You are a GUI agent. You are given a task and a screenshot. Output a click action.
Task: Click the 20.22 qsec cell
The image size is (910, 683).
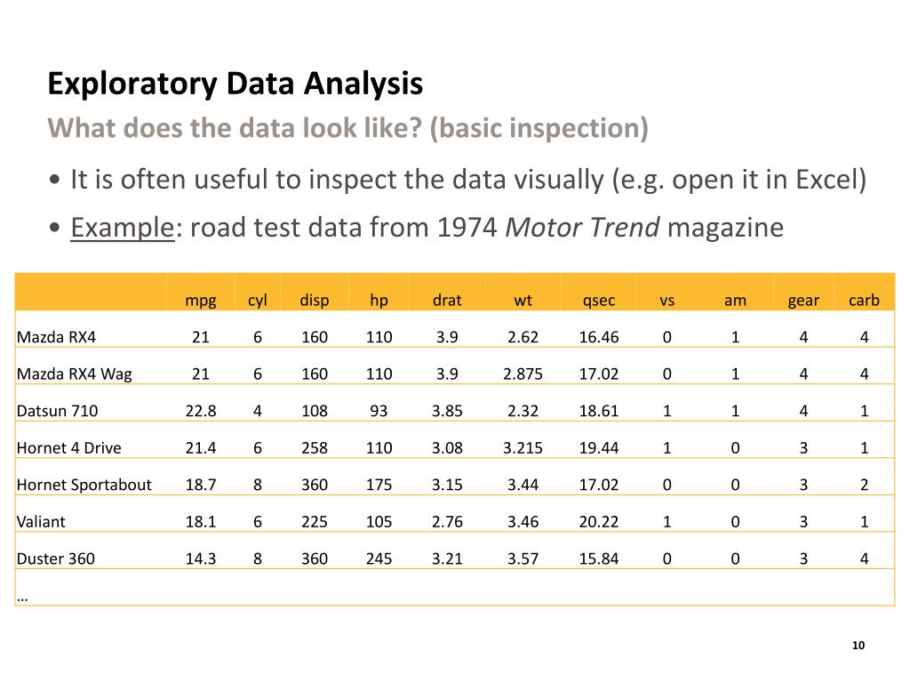599,521
